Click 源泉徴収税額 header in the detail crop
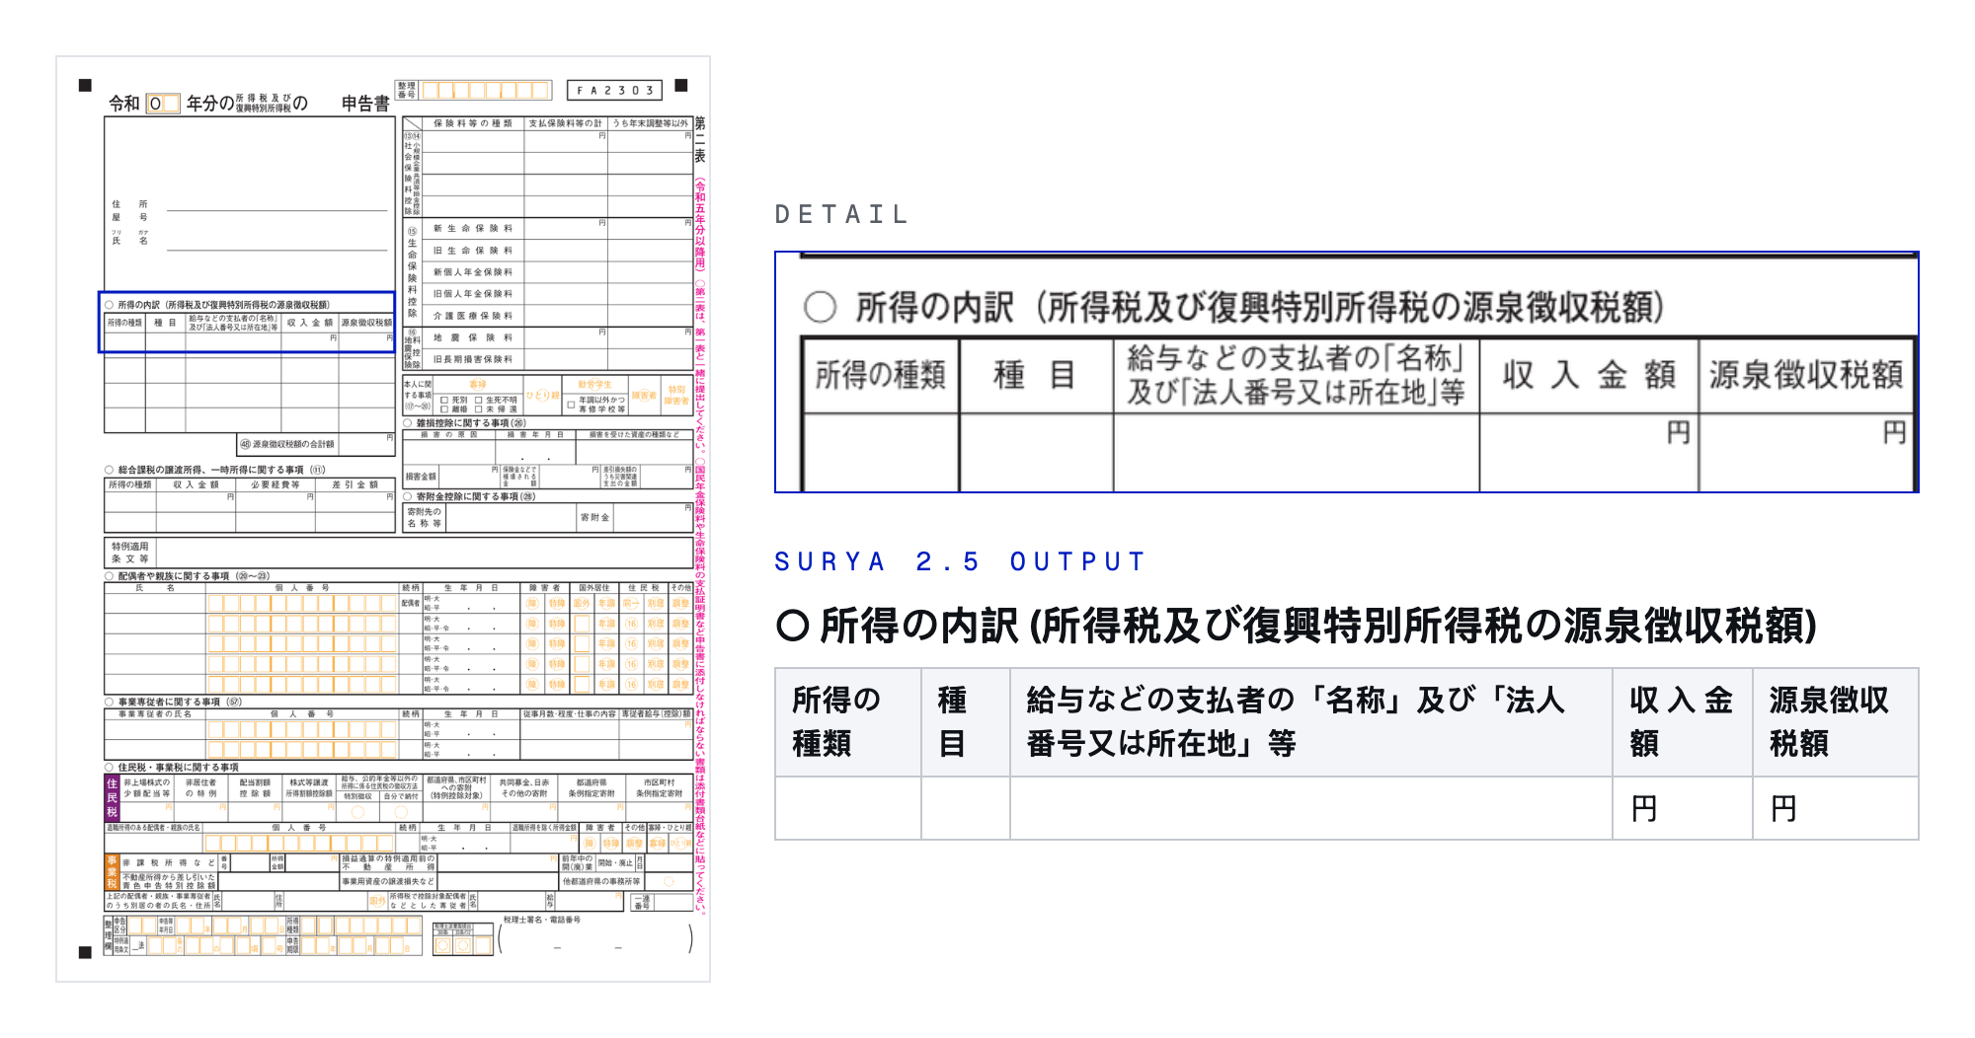Viewport: 1975px width, 1038px height. point(1806,375)
